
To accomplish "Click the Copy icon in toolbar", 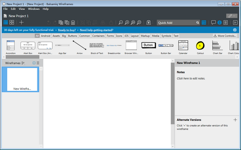I will (x=61, y=23).
